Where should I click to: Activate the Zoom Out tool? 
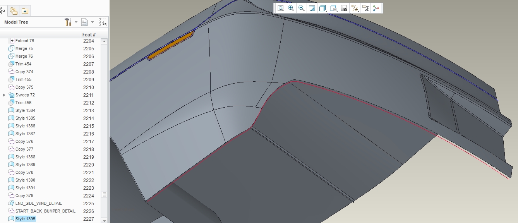301,8
